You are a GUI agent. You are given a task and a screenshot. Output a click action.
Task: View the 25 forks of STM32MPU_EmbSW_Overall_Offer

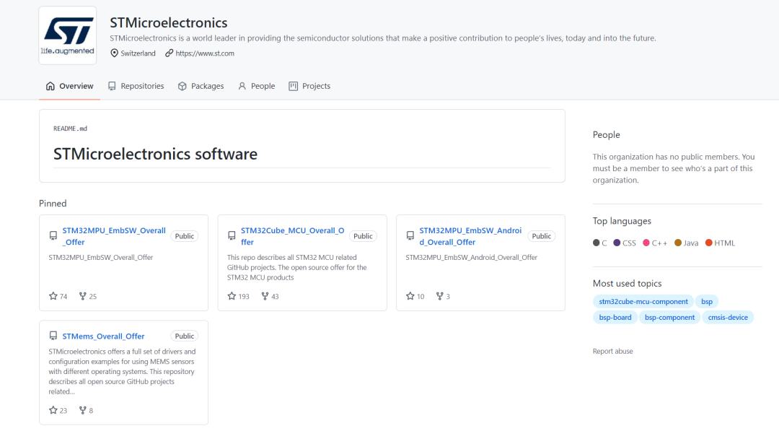point(88,296)
